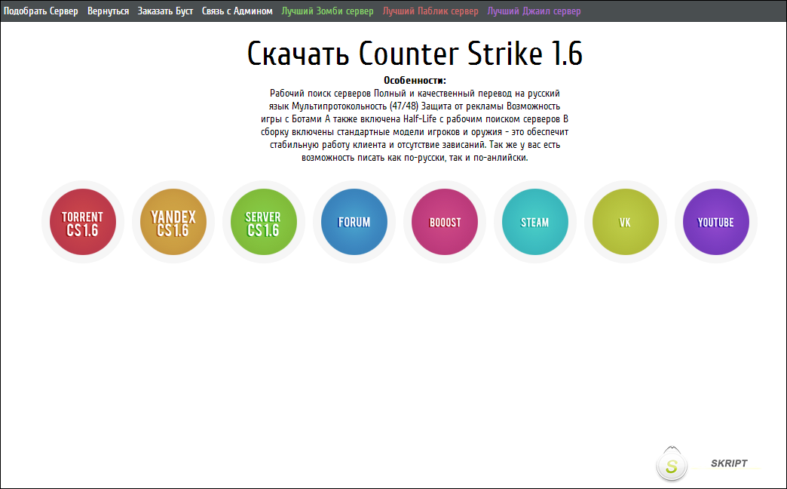The height and width of the screenshot is (489, 787).
Task: Visit Лучший Джаил сервер purple link
Action: (x=534, y=11)
